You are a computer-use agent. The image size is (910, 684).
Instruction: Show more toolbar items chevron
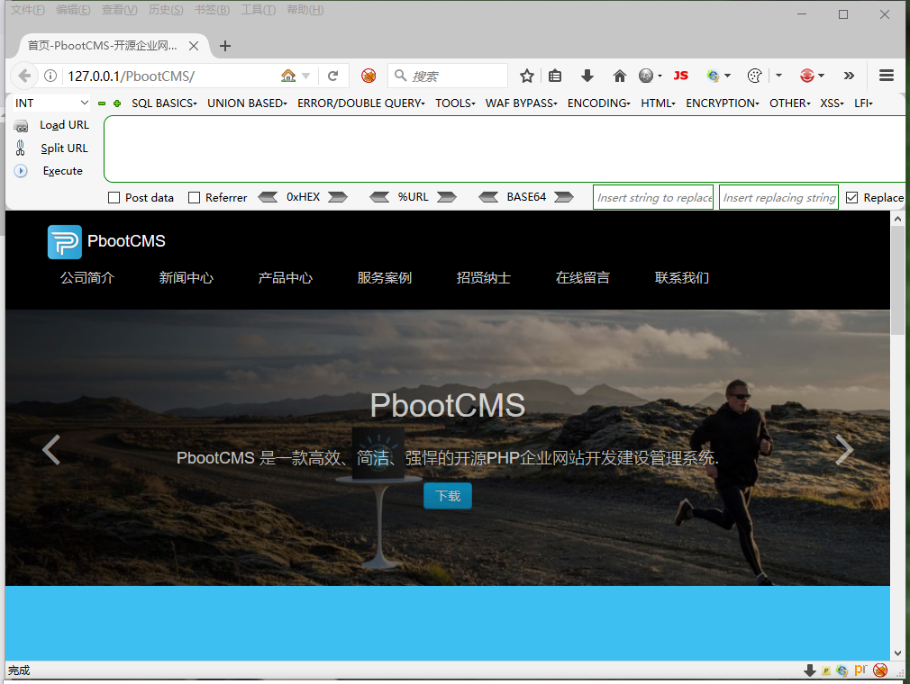coord(849,76)
